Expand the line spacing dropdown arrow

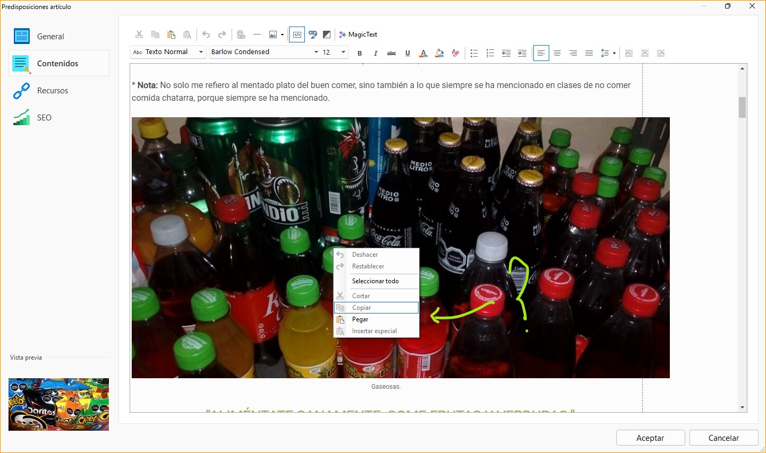(x=614, y=53)
